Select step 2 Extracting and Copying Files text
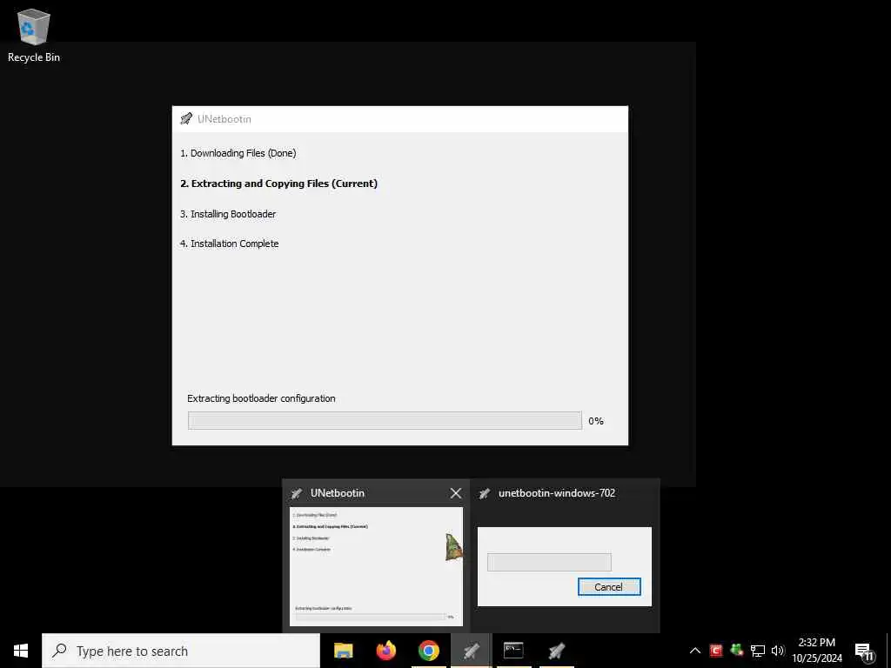Screen dimensions: 891x668 [279, 184]
